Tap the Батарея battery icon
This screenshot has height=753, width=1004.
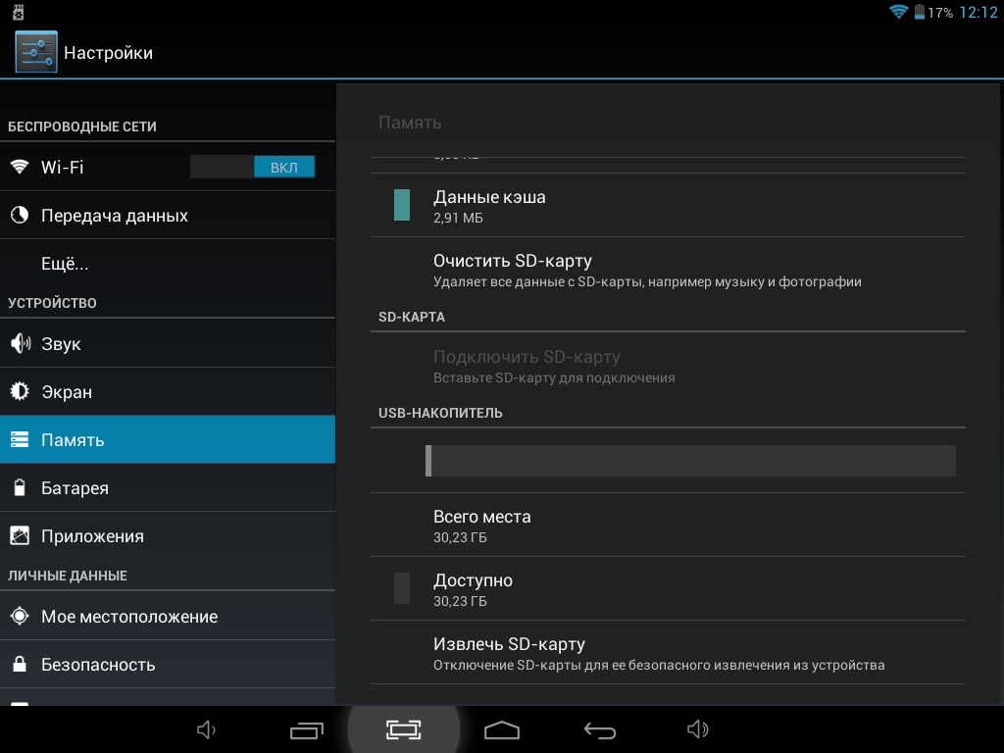20,488
